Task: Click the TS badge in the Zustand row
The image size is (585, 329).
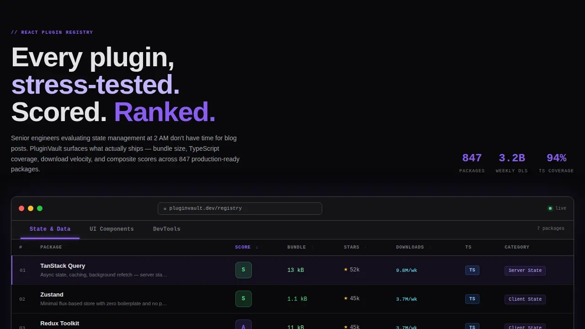Action: pyautogui.click(x=472, y=299)
